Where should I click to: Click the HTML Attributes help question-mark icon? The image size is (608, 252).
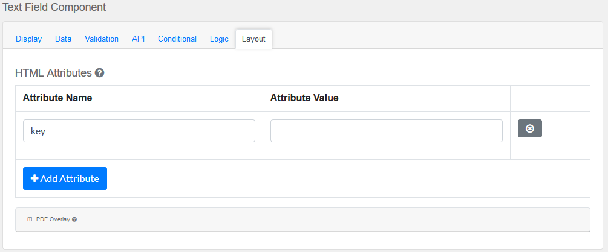coord(100,73)
